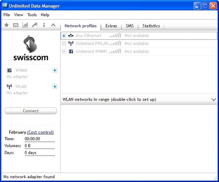Minimize the Unlimited Data Manager window
This screenshot has height=182, width=219.
[x=197, y=6]
